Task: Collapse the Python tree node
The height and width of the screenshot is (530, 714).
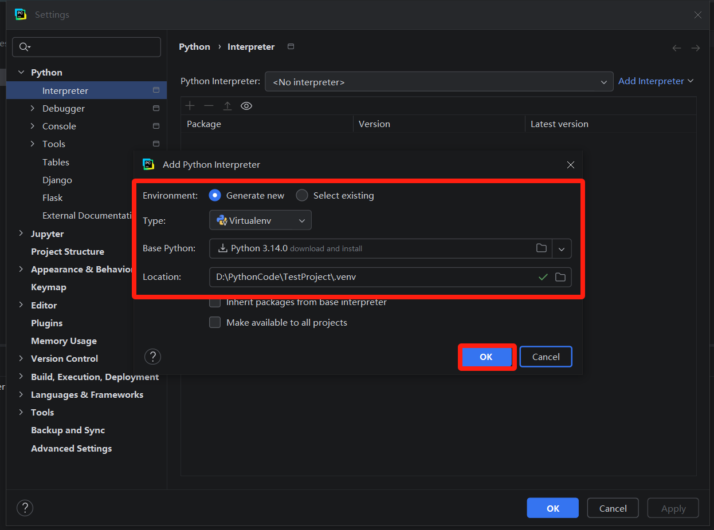Action: pos(21,72)
